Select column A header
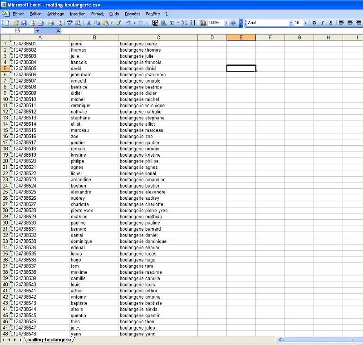 click(40, 38)
